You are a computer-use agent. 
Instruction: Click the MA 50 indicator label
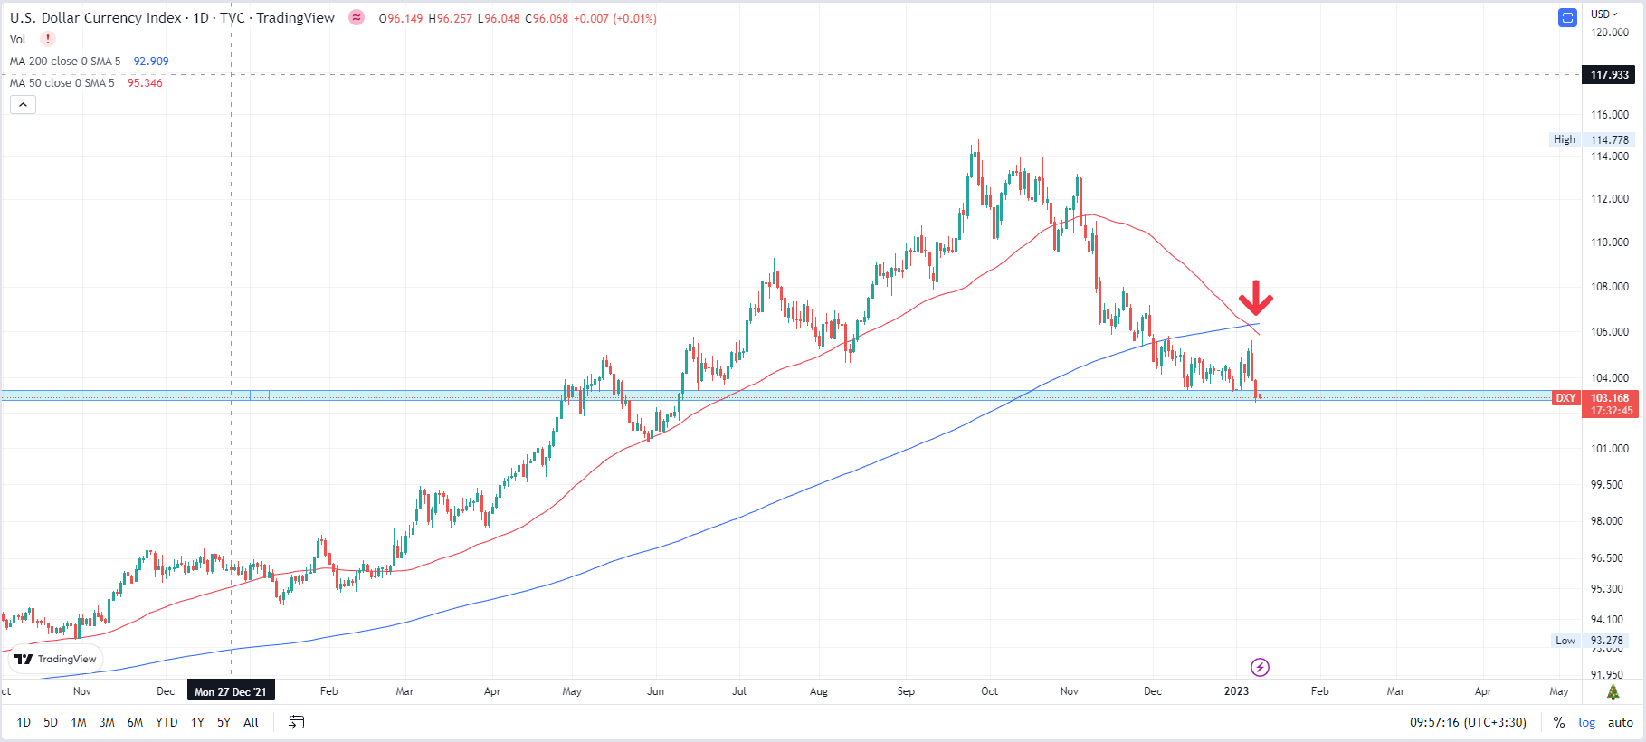pyautogui.click(x=62, y=82)
